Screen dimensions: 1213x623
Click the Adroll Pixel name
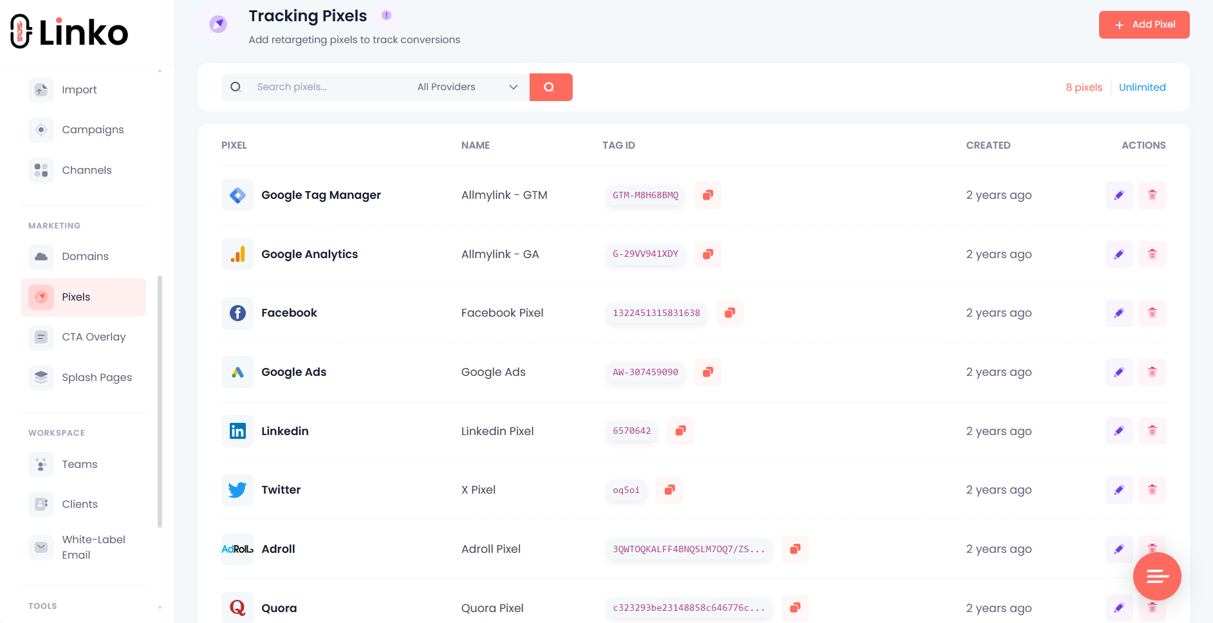click(491, 549)
